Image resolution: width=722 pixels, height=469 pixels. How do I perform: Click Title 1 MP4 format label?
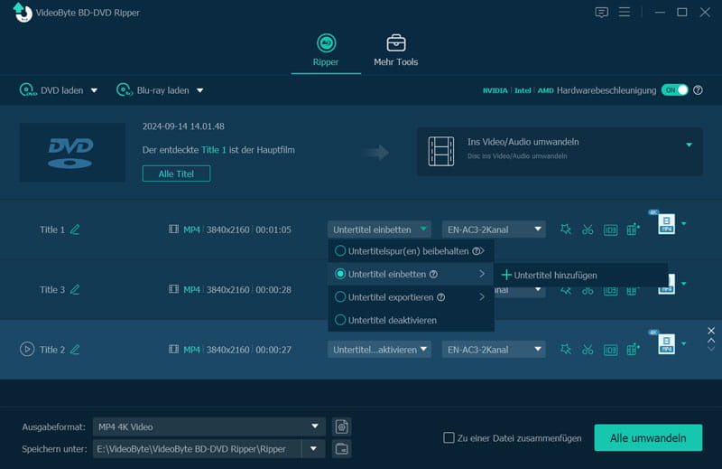[191, 230]
